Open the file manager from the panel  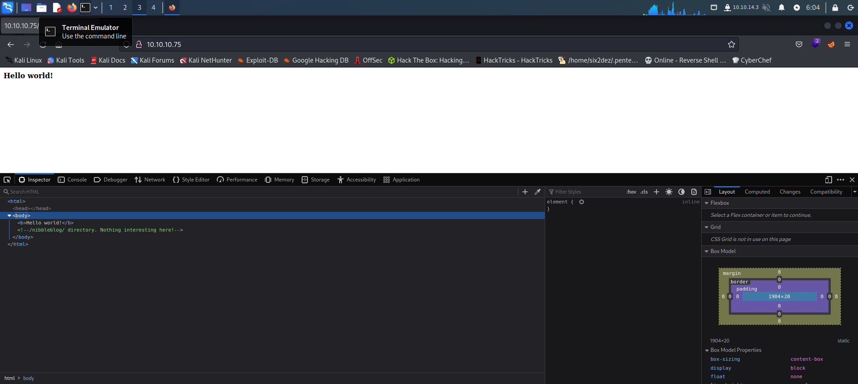pyautogui.click(x=42, y=8)
